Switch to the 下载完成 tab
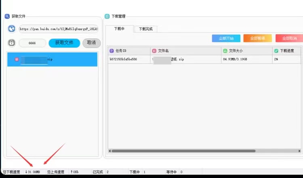The height and width of the screenshot is (178, 303). 146,29
